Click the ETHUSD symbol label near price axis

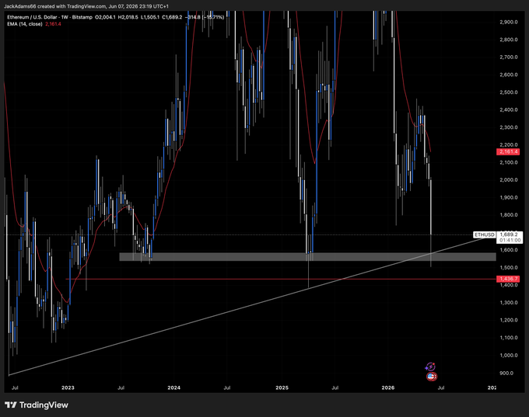tap(485, 235)
